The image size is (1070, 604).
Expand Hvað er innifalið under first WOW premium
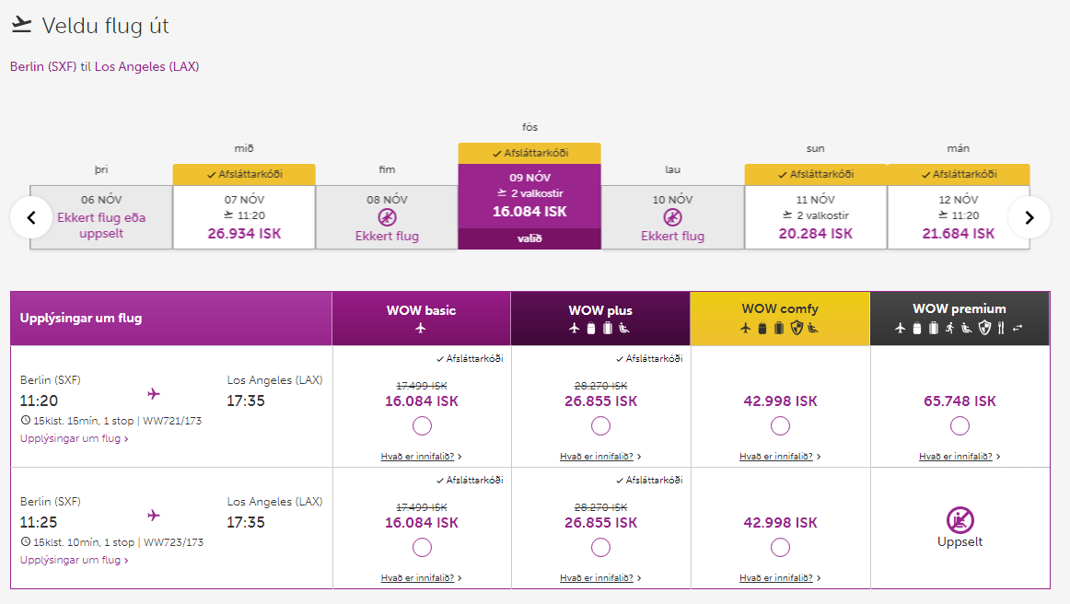pos(959,457)
